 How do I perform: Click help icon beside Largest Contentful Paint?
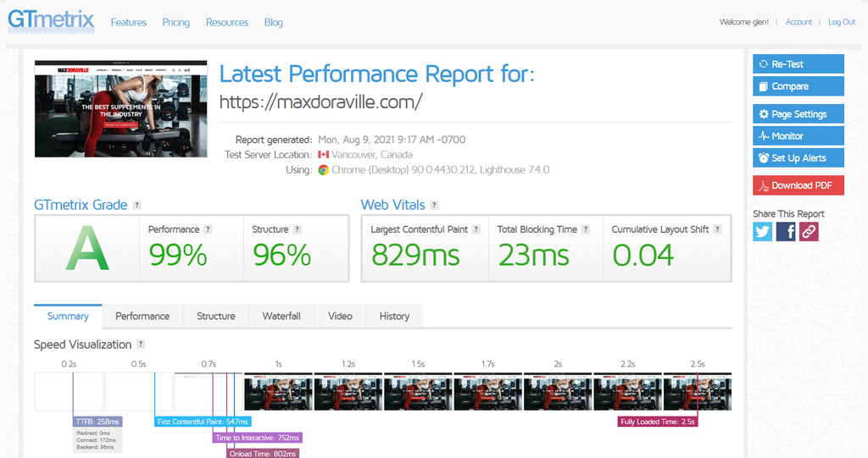pyautogui.click(x=476, y=229)
